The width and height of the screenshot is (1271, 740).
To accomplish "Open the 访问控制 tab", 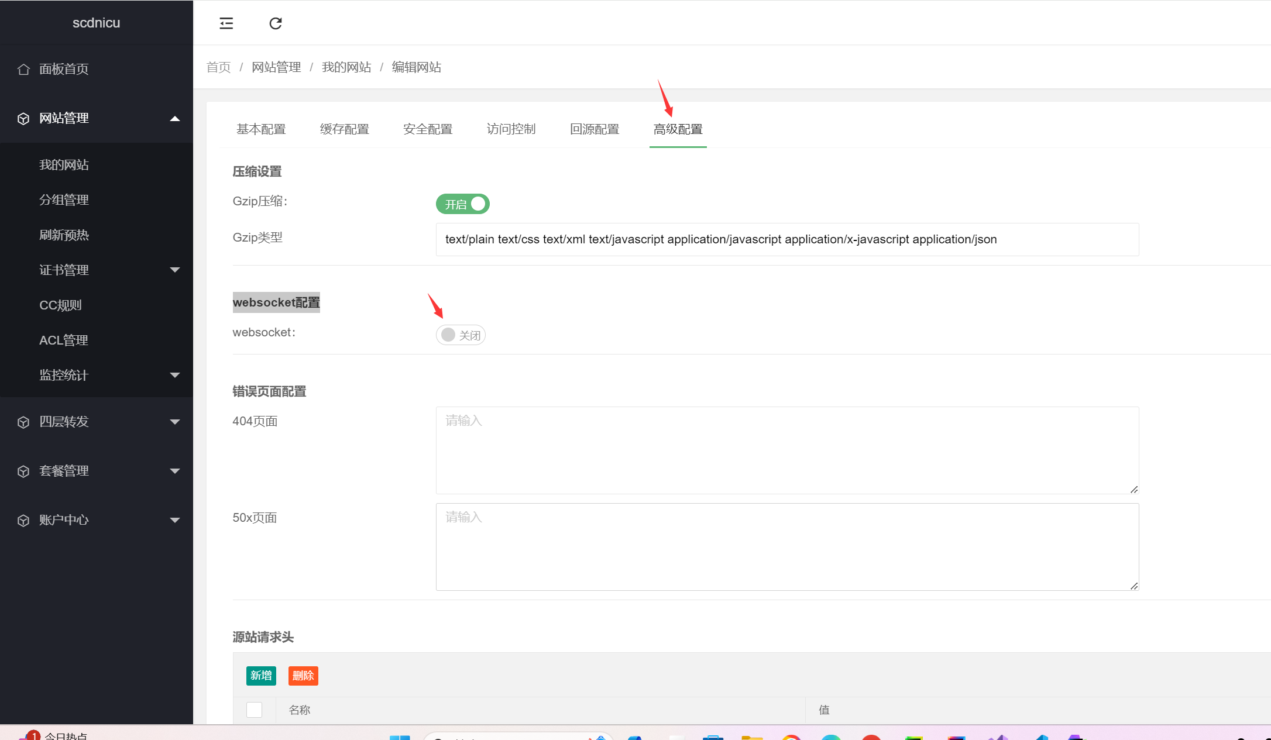I will click(x=511, y=129).
